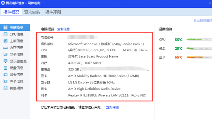212x119 pixels.
Task: Click the AMD Mobility Radeon HD 5000 text
Action: [x=104, y=76]
